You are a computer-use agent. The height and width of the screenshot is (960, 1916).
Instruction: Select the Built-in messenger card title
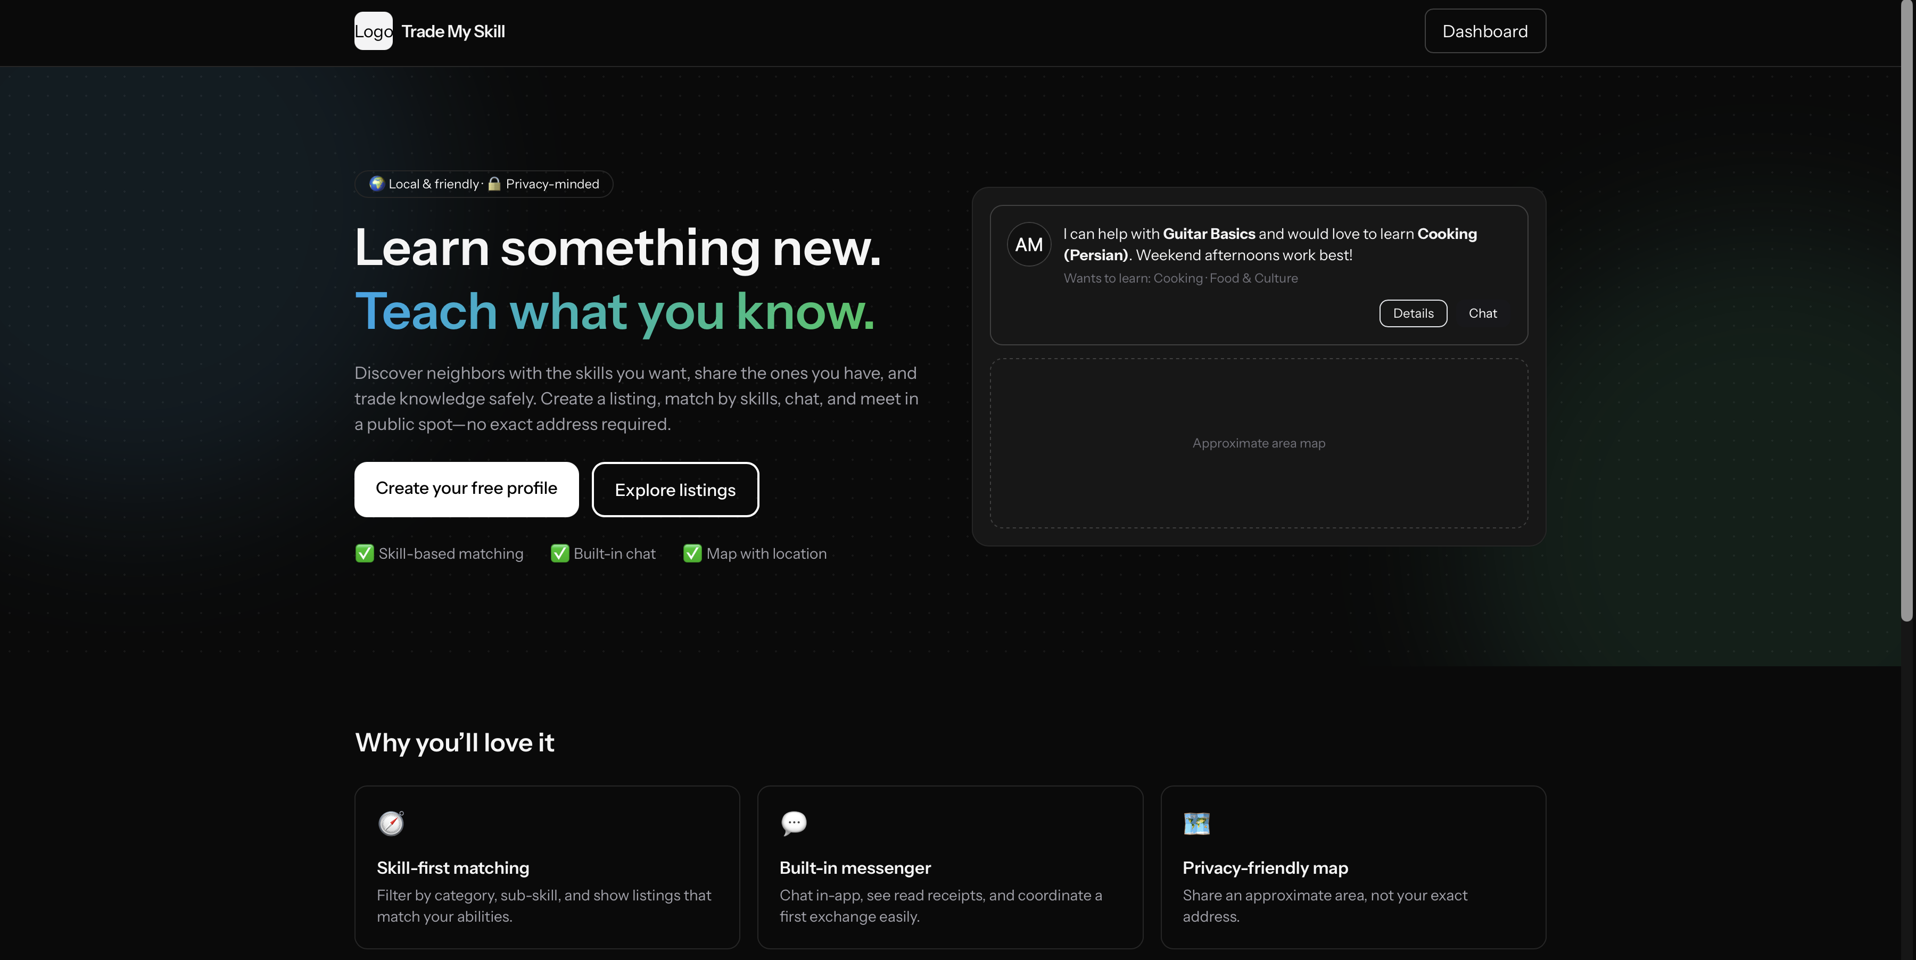[x=855, y=868]
